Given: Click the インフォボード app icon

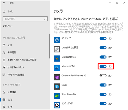Looking at the screenshot, I should pos(57,105).
